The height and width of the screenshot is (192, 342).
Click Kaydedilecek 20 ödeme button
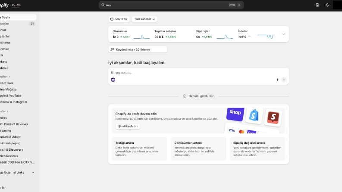[x=138, y=50]
